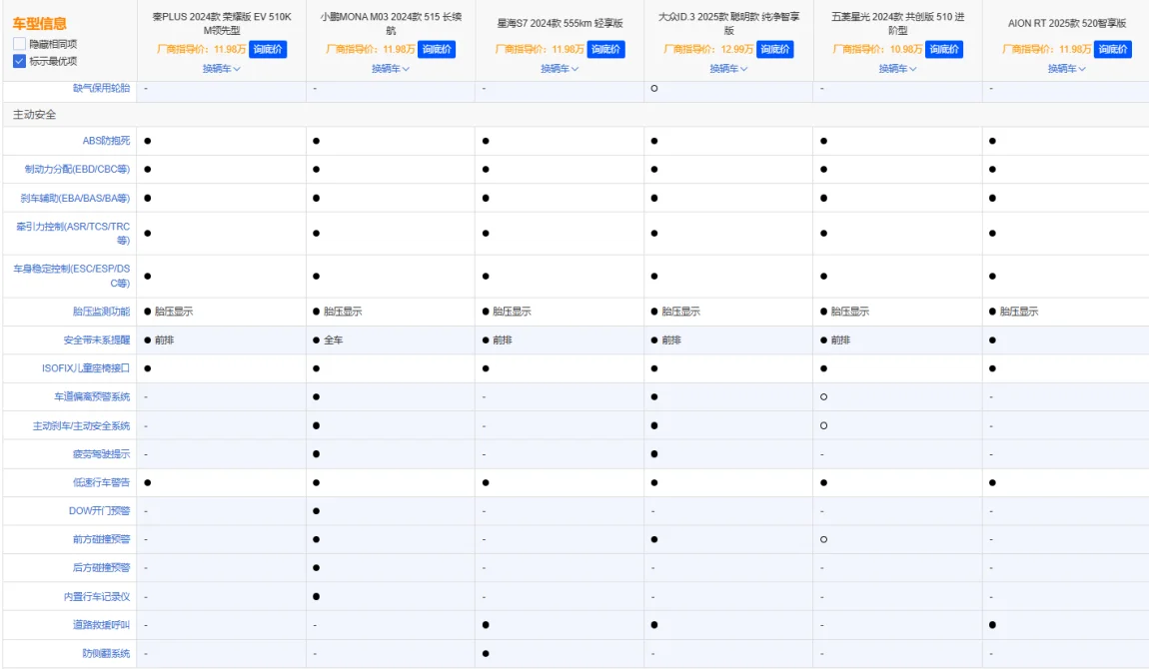Click the 10.98万 guide price
Viewport: 1149px width, 669px height.
906,49
